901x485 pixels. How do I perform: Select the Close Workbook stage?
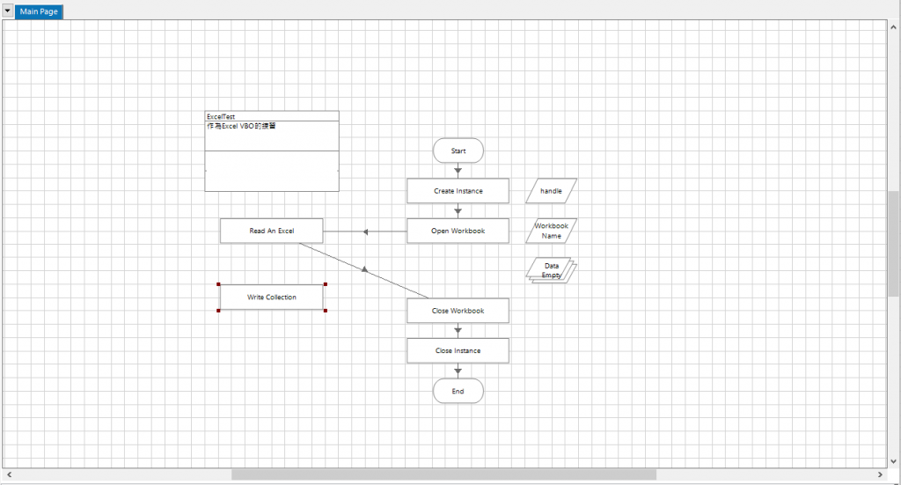click(x=458, y=311)
